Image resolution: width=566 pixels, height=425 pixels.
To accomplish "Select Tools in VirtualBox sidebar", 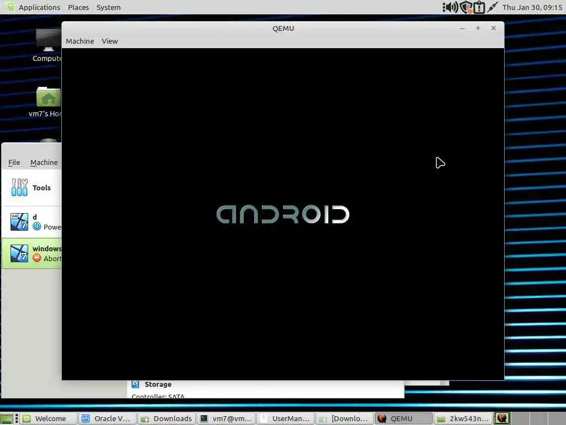I will coord(32,188).
